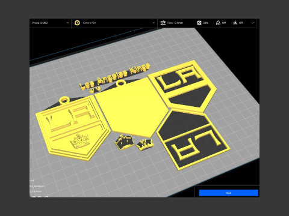
Task: Open the Prusa i3 Mk2 printer dropdown
Action: pos(50,23)
